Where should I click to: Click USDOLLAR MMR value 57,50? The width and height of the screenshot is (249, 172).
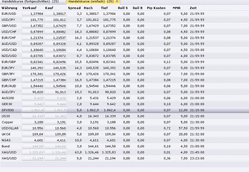click(183, 128)
